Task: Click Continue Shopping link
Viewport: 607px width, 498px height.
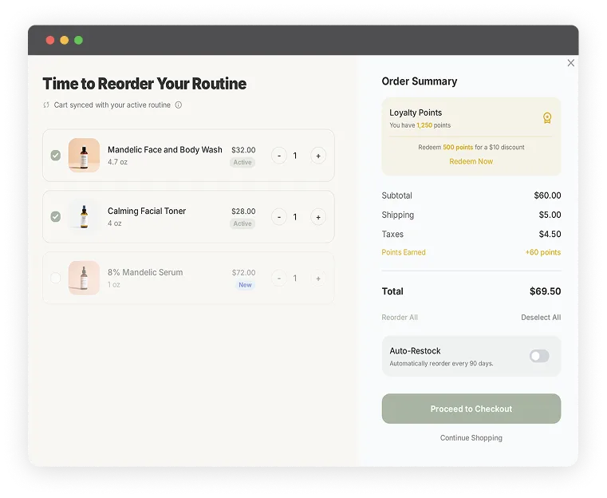Action: pos(471,438)
